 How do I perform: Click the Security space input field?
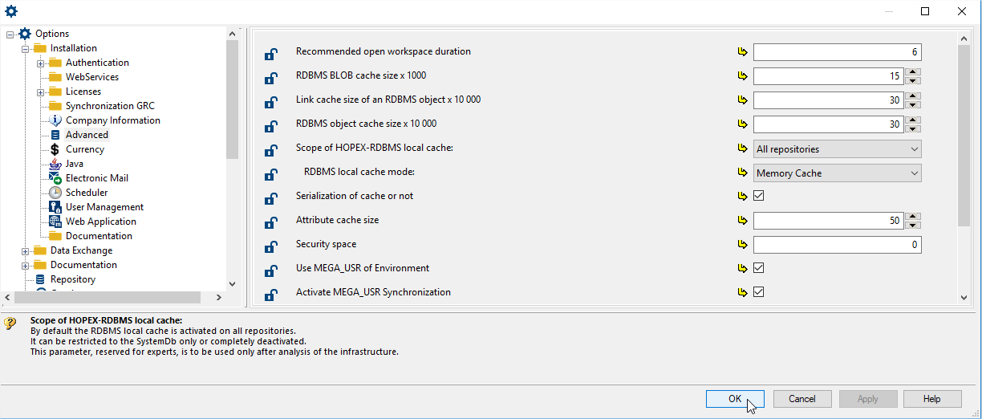pyautogui.click(x=837, y=245)
